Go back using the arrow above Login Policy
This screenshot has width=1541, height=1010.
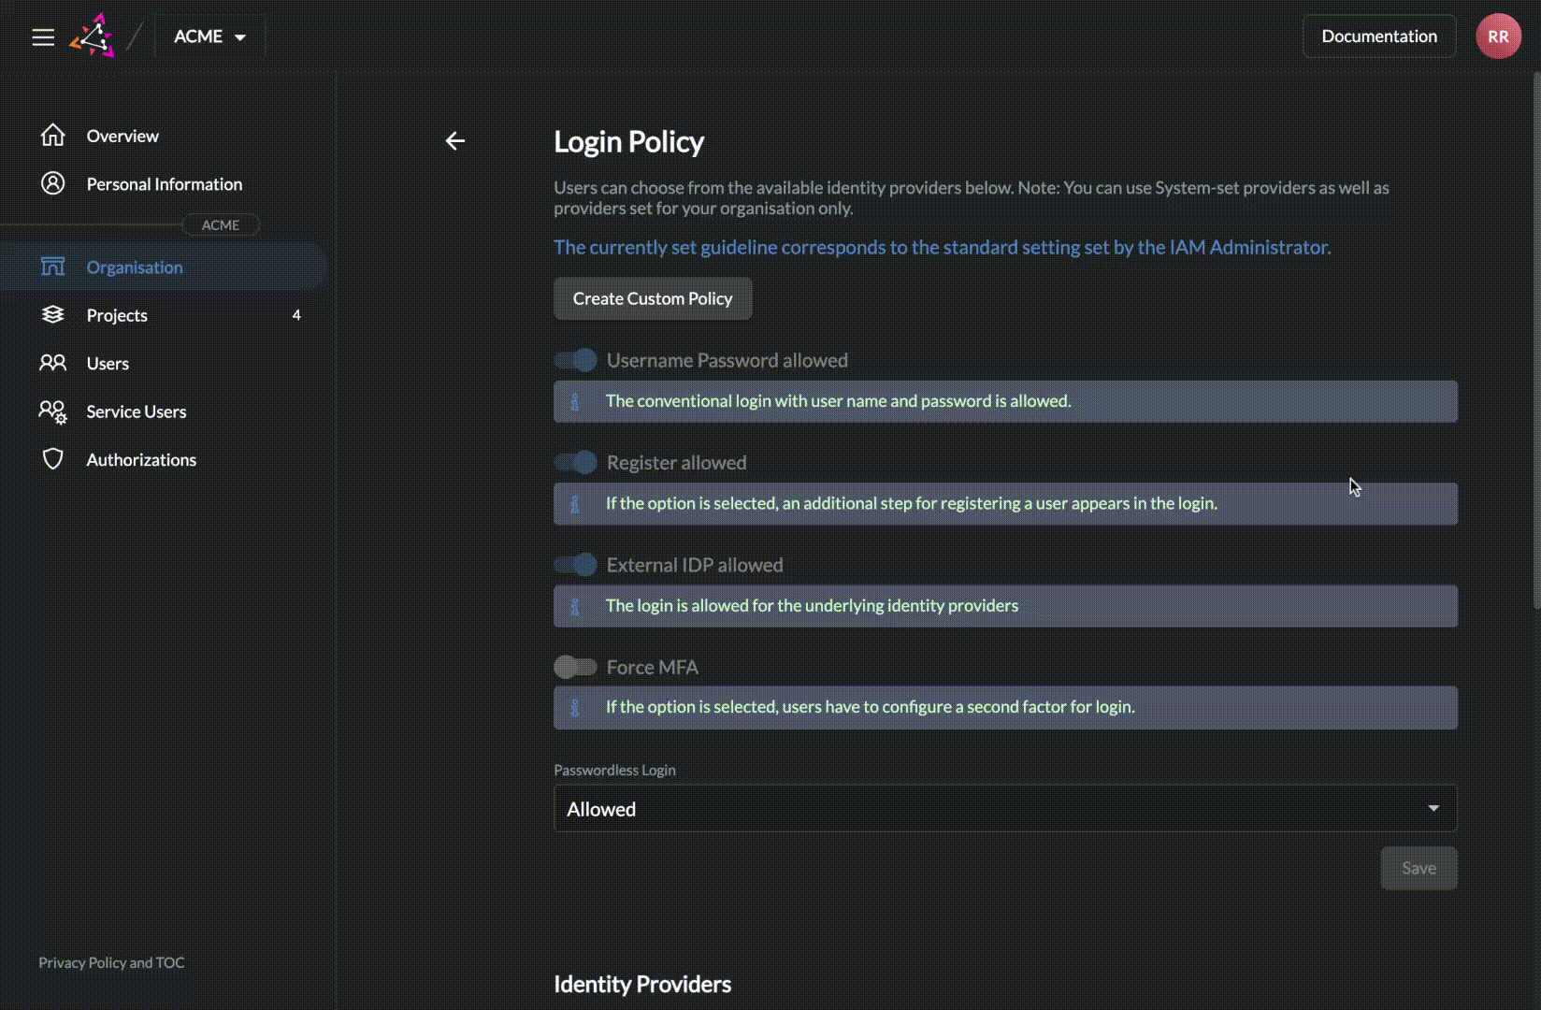455,140
